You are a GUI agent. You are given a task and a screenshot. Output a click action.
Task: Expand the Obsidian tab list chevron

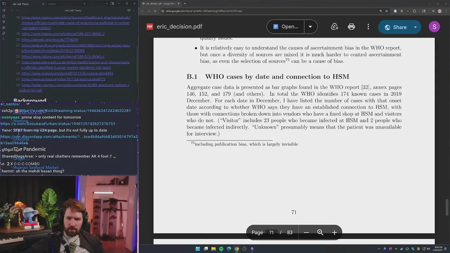tap(107, 4)
